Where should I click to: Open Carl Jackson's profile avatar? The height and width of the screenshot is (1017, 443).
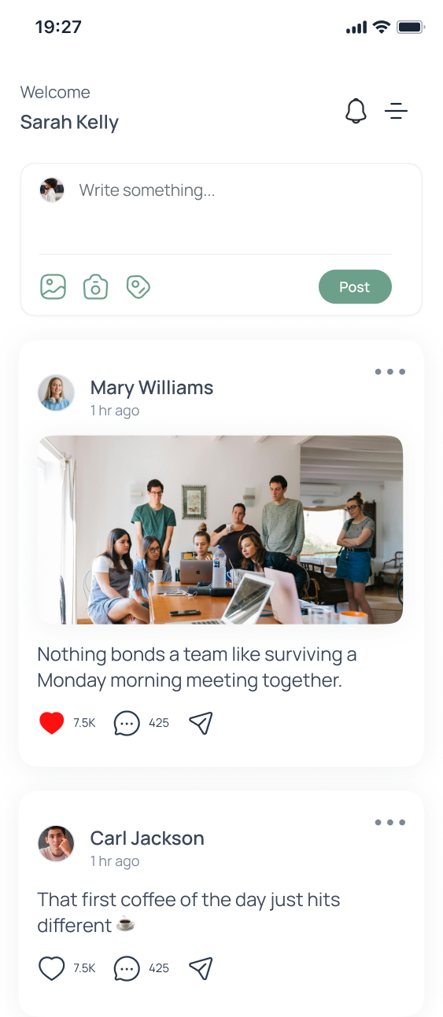[56, 843]
